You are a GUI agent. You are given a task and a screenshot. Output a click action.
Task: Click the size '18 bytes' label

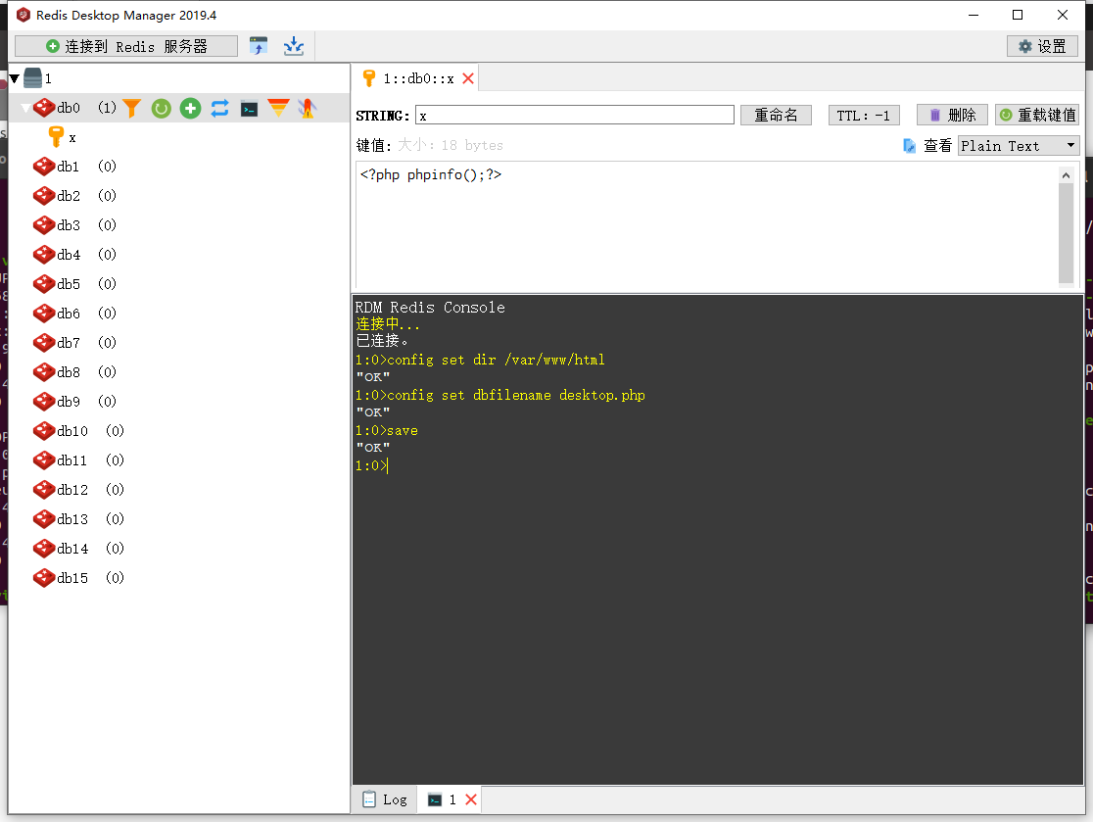pos(472,145)
